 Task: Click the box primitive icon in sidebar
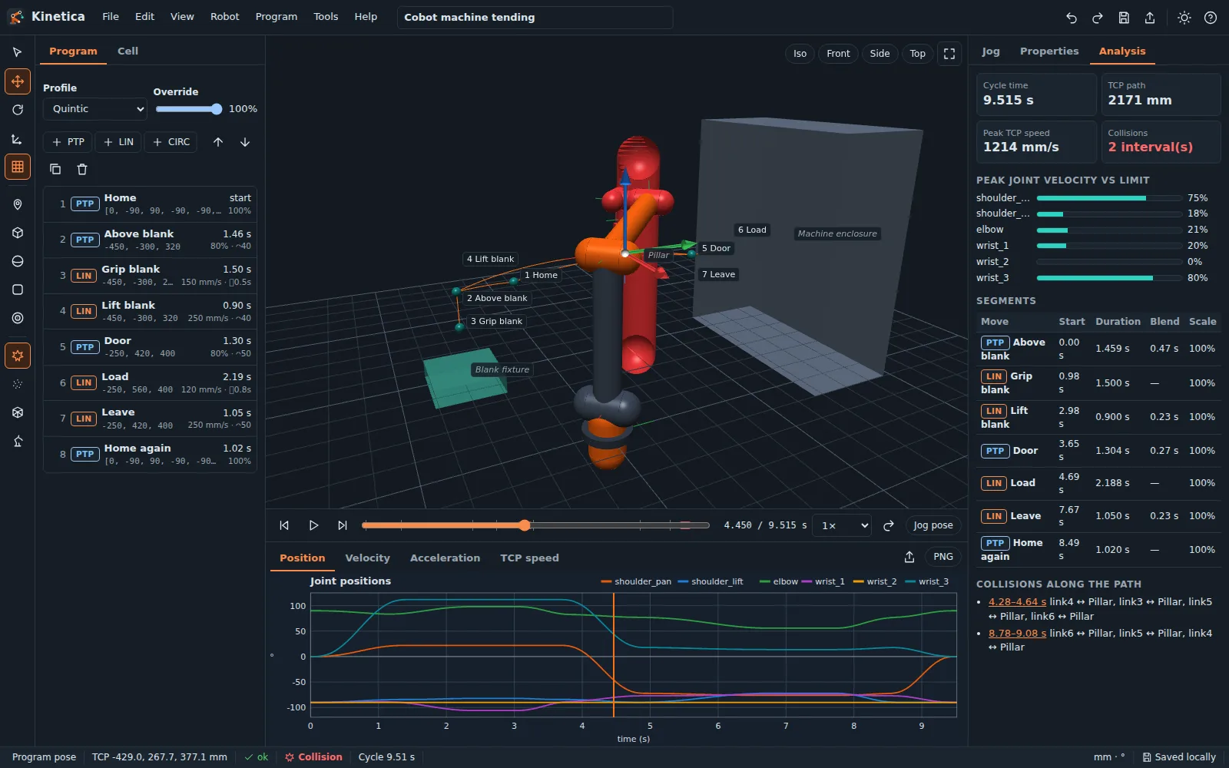pyautogui.click(x=18, y=233)
